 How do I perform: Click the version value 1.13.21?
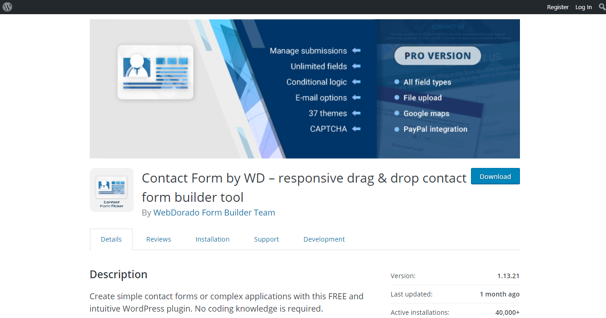tap(509, 276)
